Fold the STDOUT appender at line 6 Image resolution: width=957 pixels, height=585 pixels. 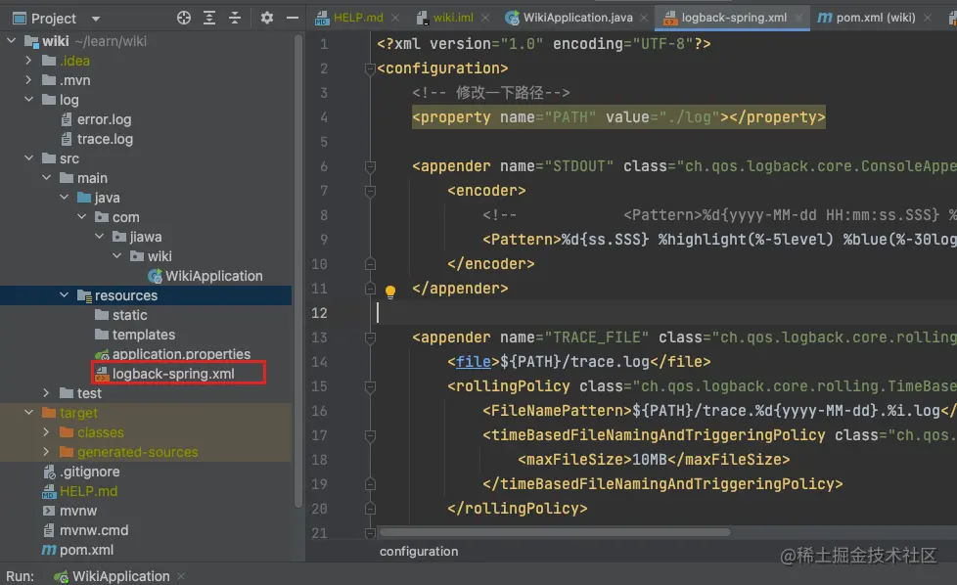pyautogui.click(x=370, y=166)
